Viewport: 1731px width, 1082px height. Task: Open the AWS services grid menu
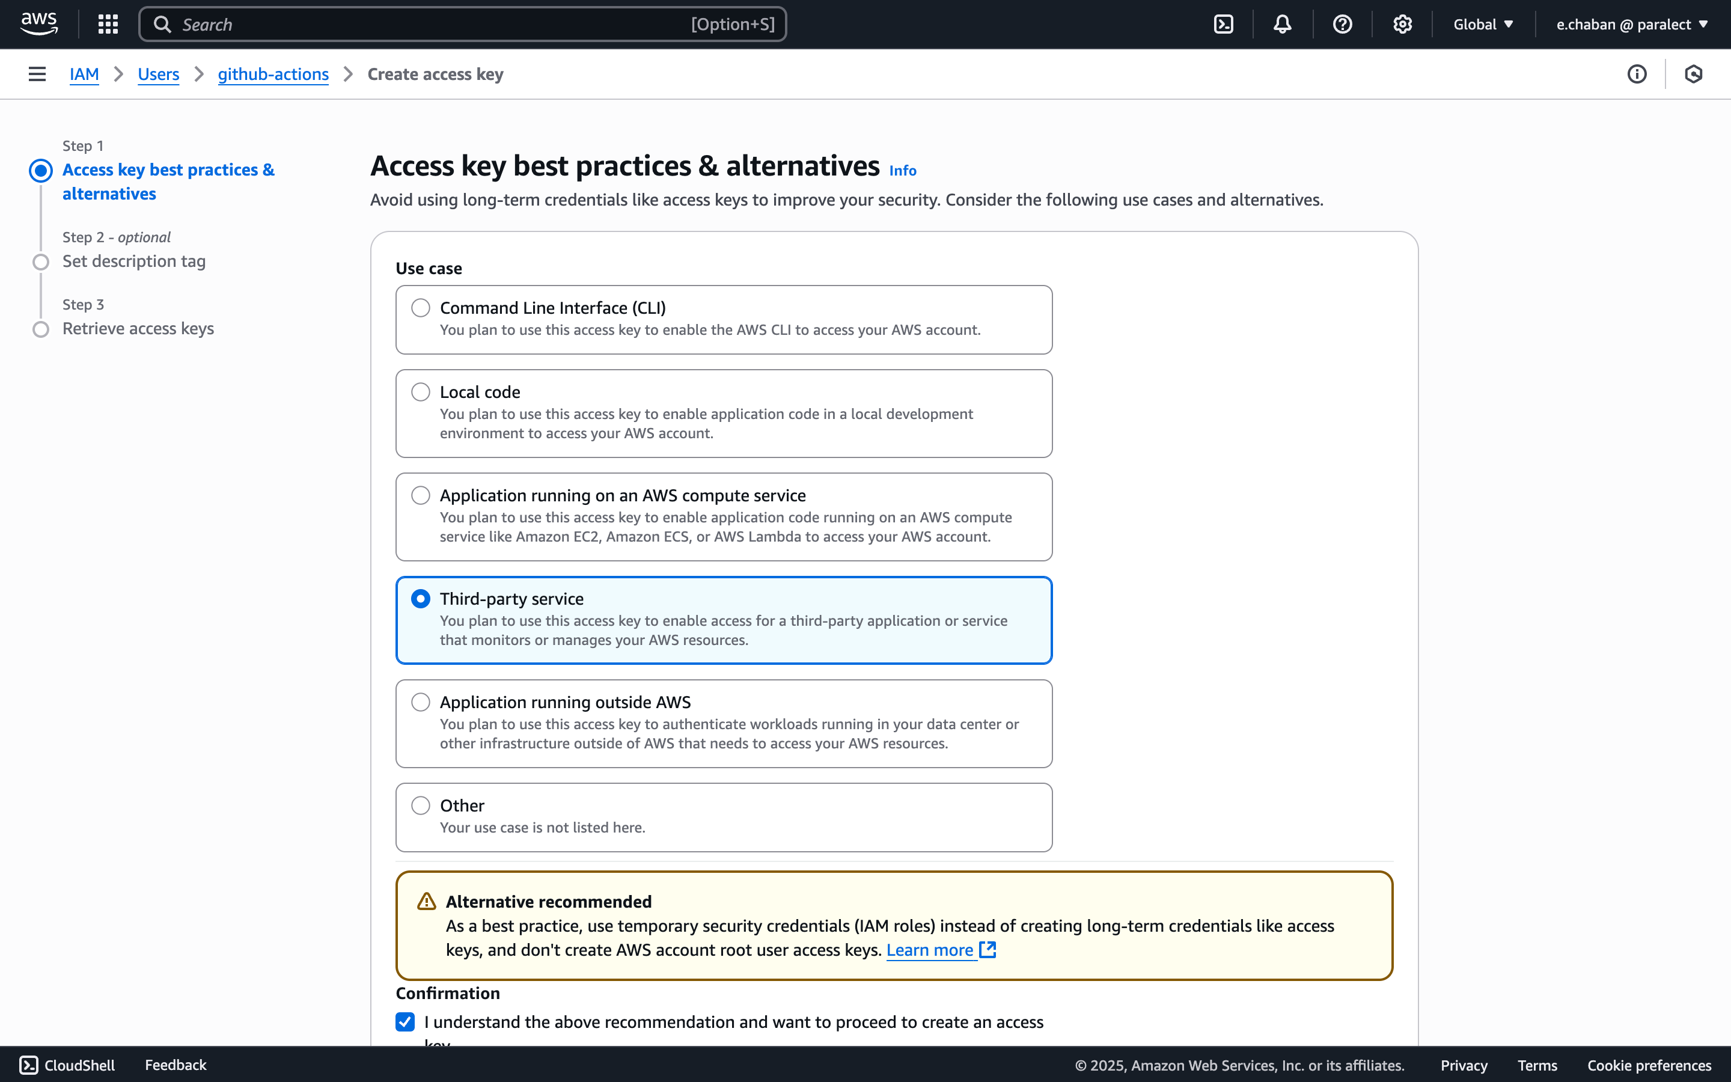click(x=108, y=23)
